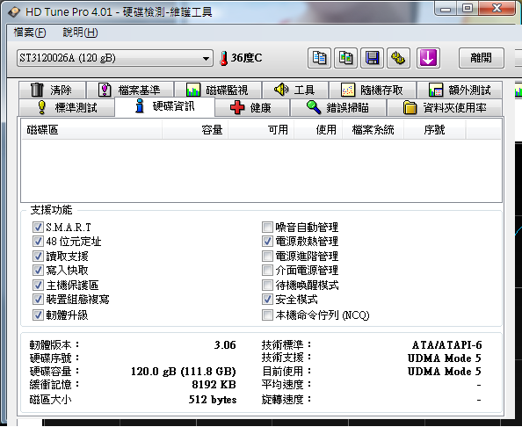Switch to the 標準測試 tab

pyautogui.click(x=67, y=107)
